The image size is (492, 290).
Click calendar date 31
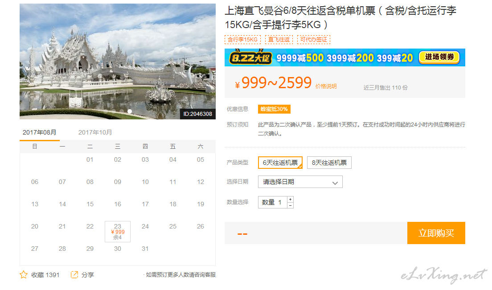[x=145, y=249]
